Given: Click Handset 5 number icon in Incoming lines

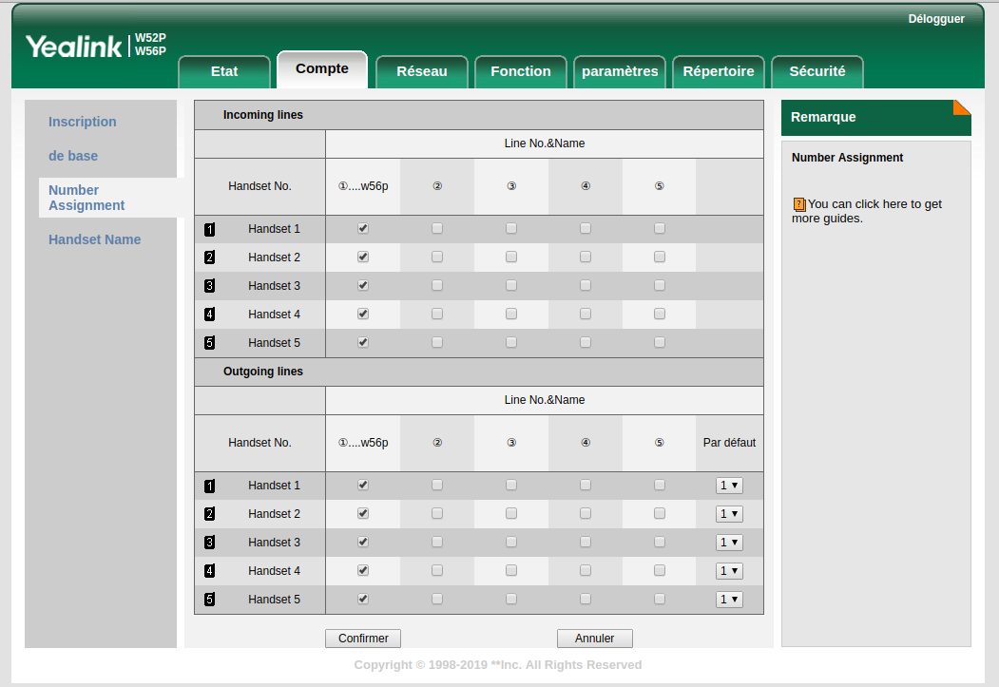Looking at the screenshot, I should (x=209, y=343).
